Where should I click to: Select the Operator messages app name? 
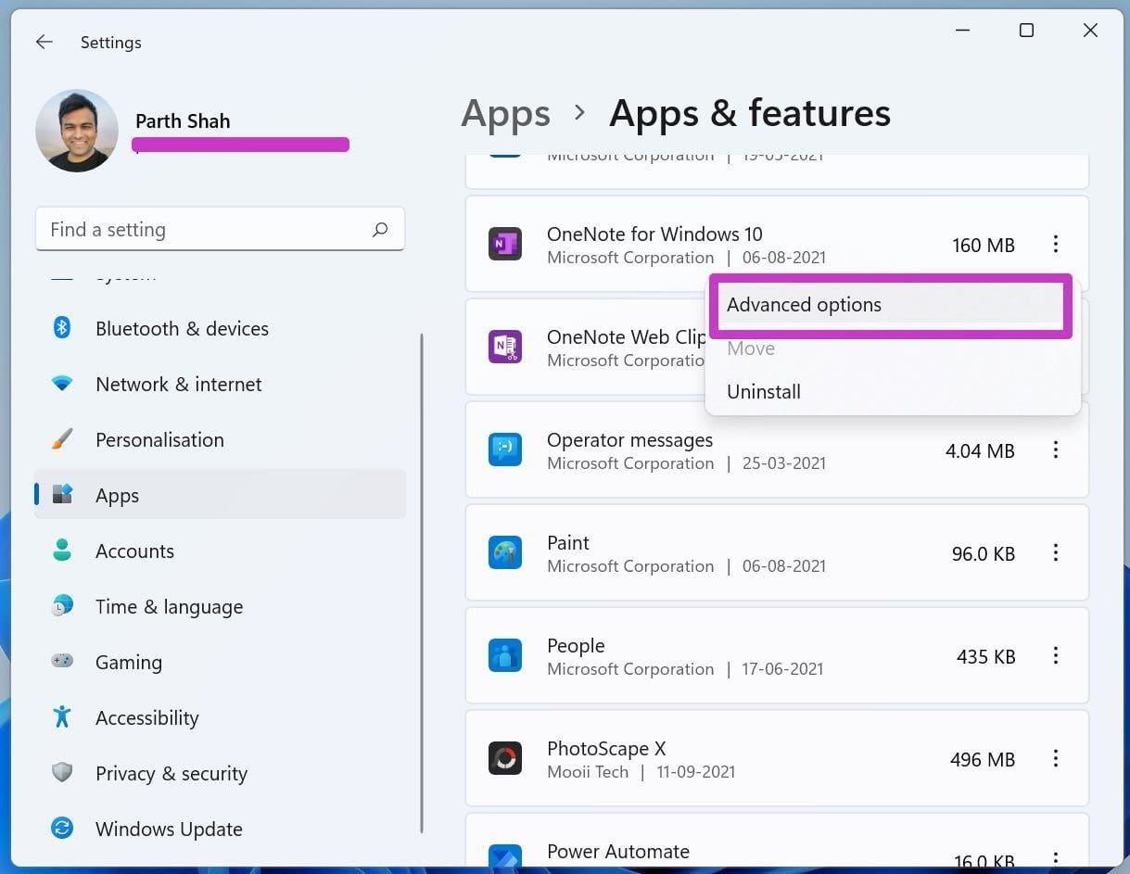629,440
